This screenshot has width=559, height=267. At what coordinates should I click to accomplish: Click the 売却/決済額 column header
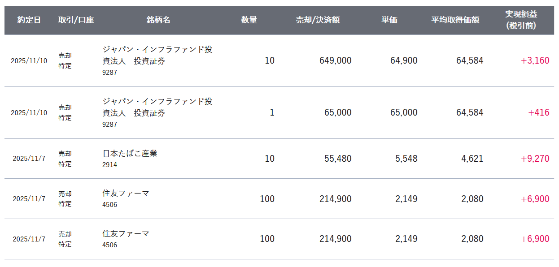pos(318,20)
